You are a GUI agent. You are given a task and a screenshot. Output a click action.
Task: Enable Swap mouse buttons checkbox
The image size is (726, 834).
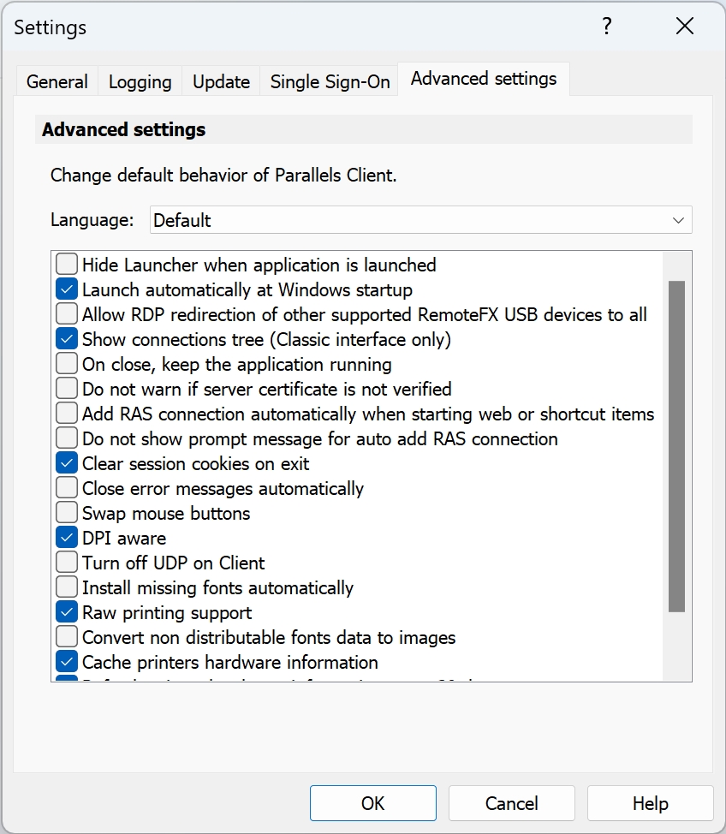pyautogui.click(x=67, y=513)
